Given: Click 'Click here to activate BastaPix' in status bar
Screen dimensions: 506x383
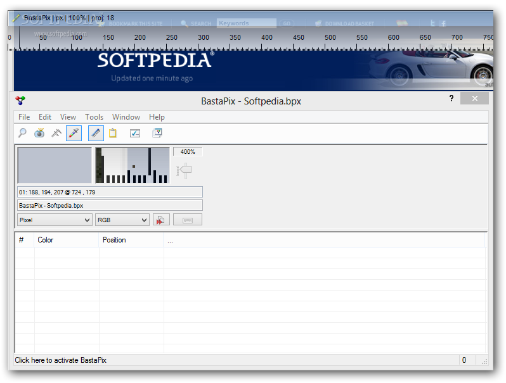Looking at the screenshot, I should [61, 360].
